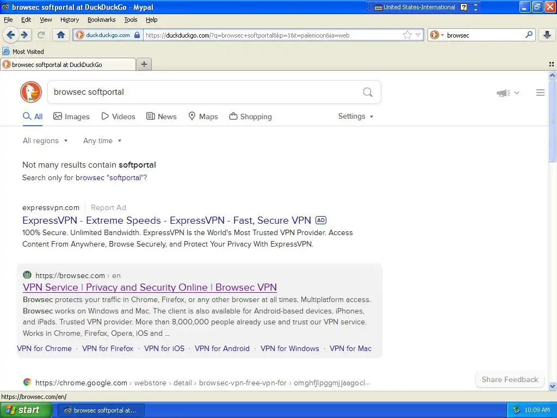Open the Home page button
The width and height of the screenshot is (557, 418).
coord(61,35)
